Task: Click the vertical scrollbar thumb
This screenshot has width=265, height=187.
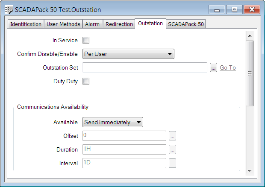Action: point(250,73)
